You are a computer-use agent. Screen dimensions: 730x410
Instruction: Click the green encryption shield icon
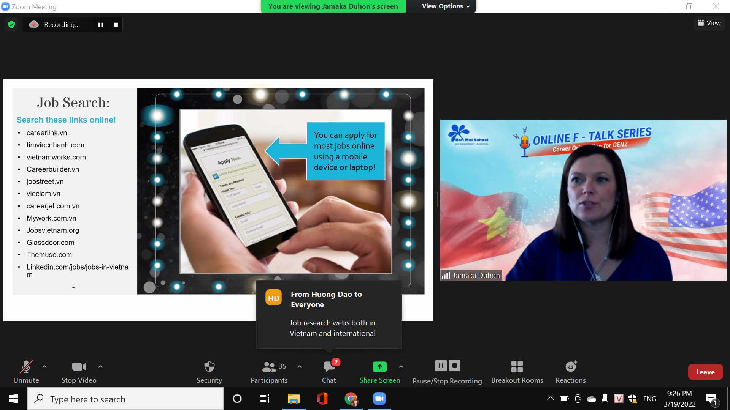point(11,25)
